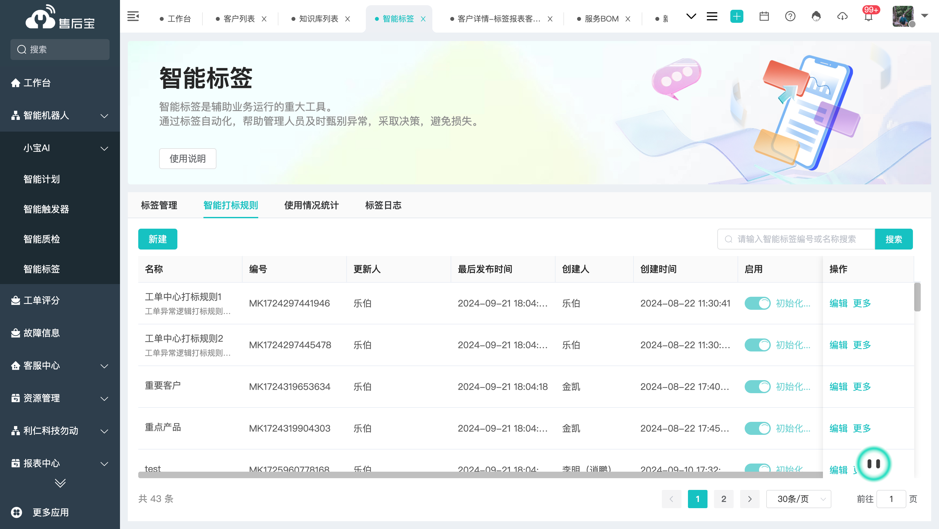
Task: Open 智能质检 in sidebar
Action: click(41, 239)
